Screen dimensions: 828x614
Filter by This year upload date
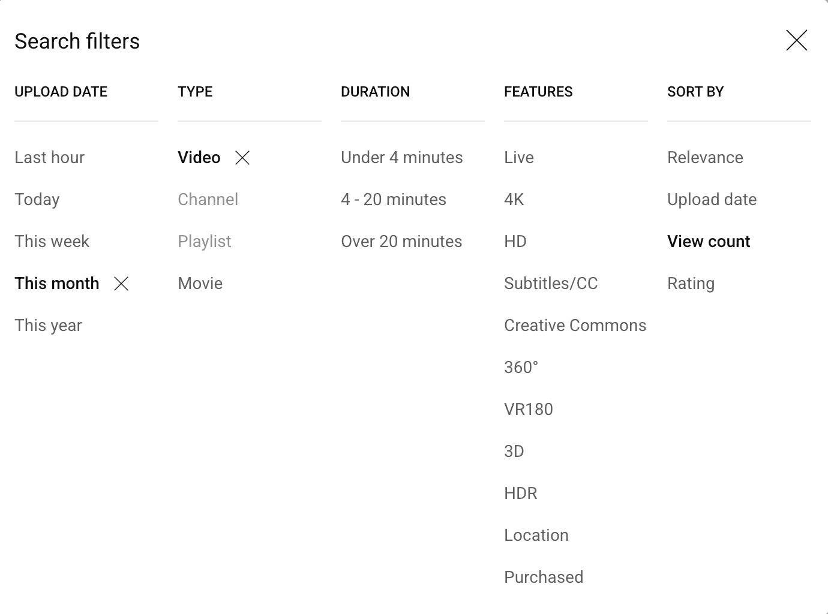pos(48,325)
